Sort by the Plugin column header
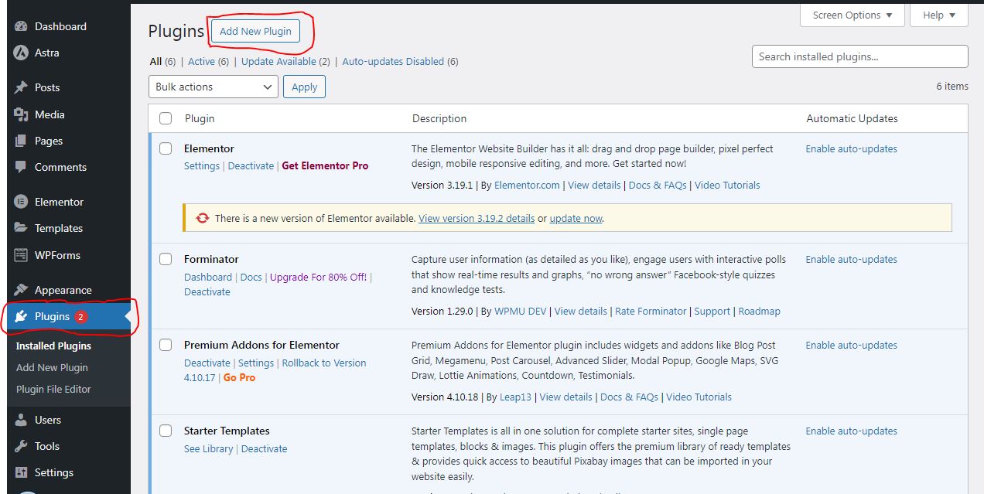The image size is (984, 494). coord(200,118)
